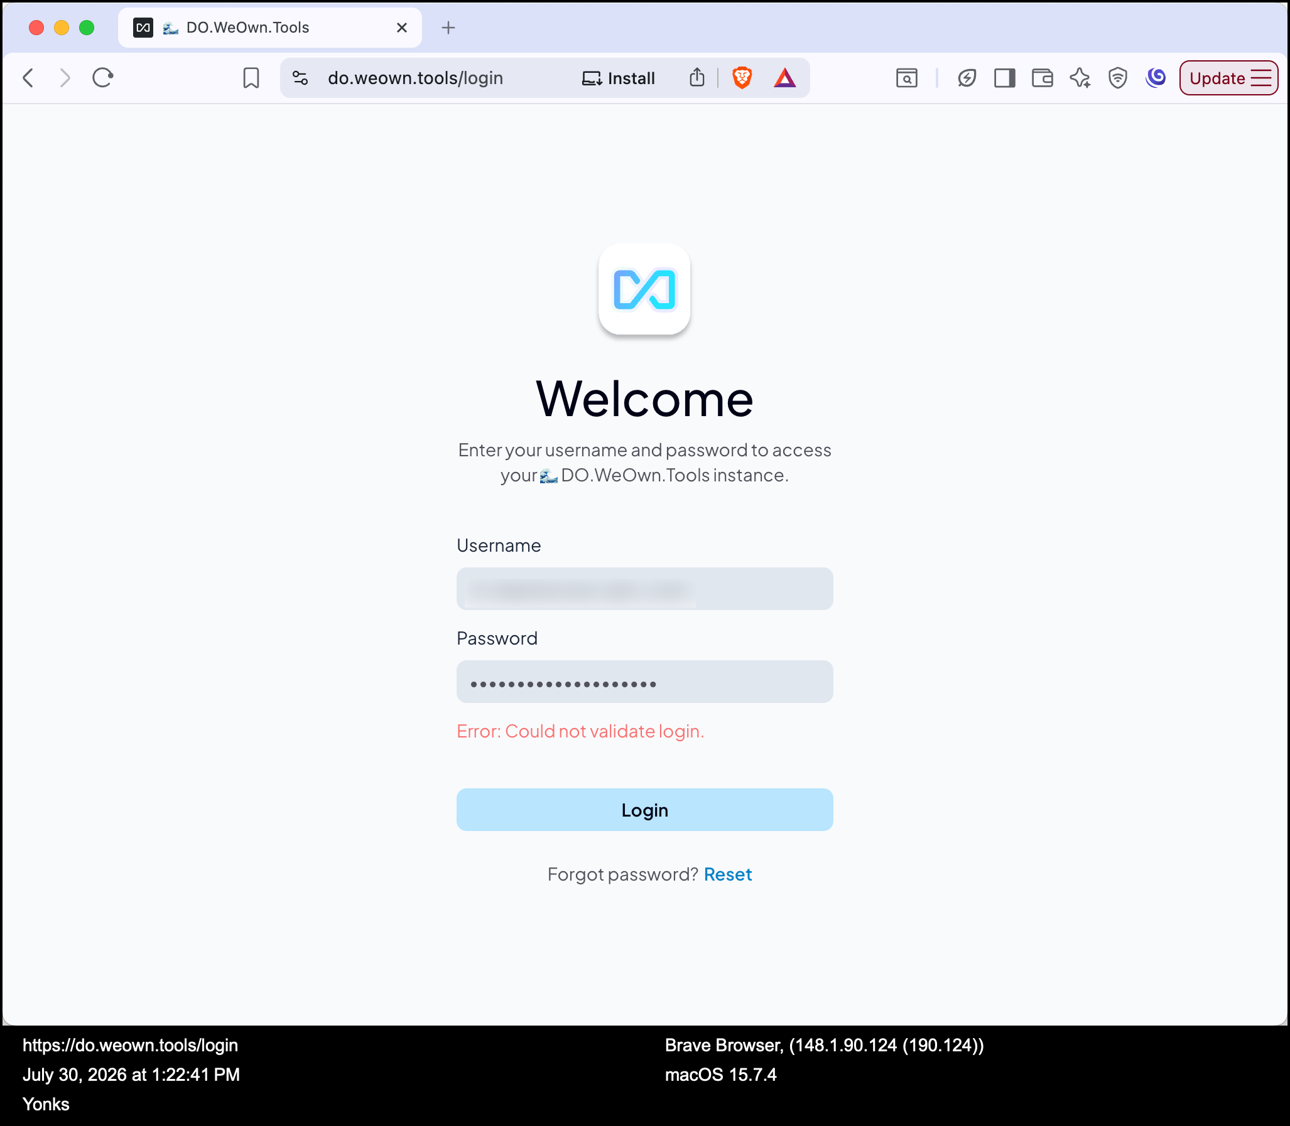Click the Password label
This screenshot has height=1126, width=1290.
click(x=497, y=638)
